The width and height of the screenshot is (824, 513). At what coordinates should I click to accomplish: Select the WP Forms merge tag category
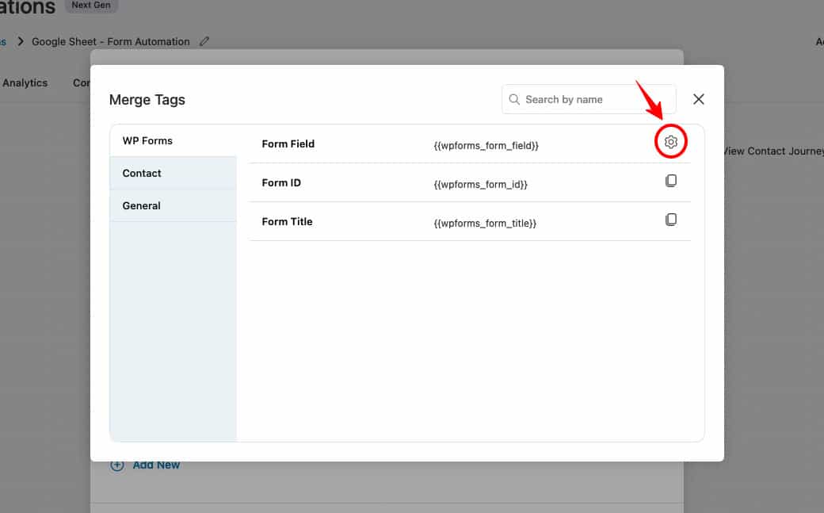point(147,140)
